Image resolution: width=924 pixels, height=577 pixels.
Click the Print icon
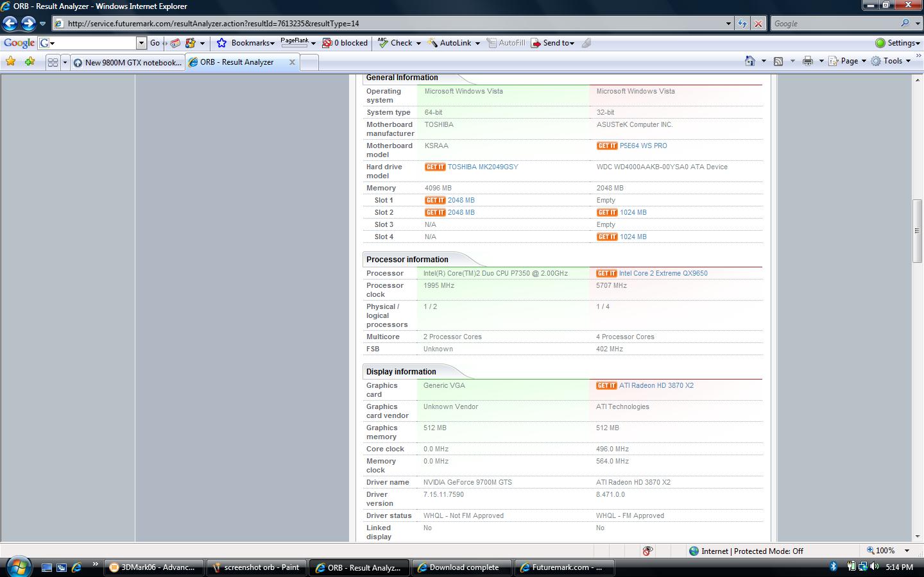808,61
